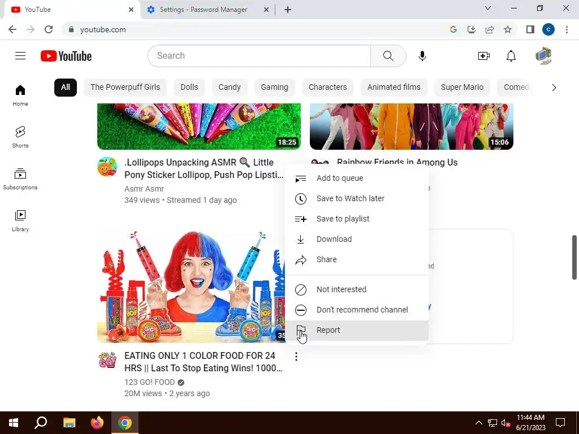Click Report in the context menu

point(357,330)
